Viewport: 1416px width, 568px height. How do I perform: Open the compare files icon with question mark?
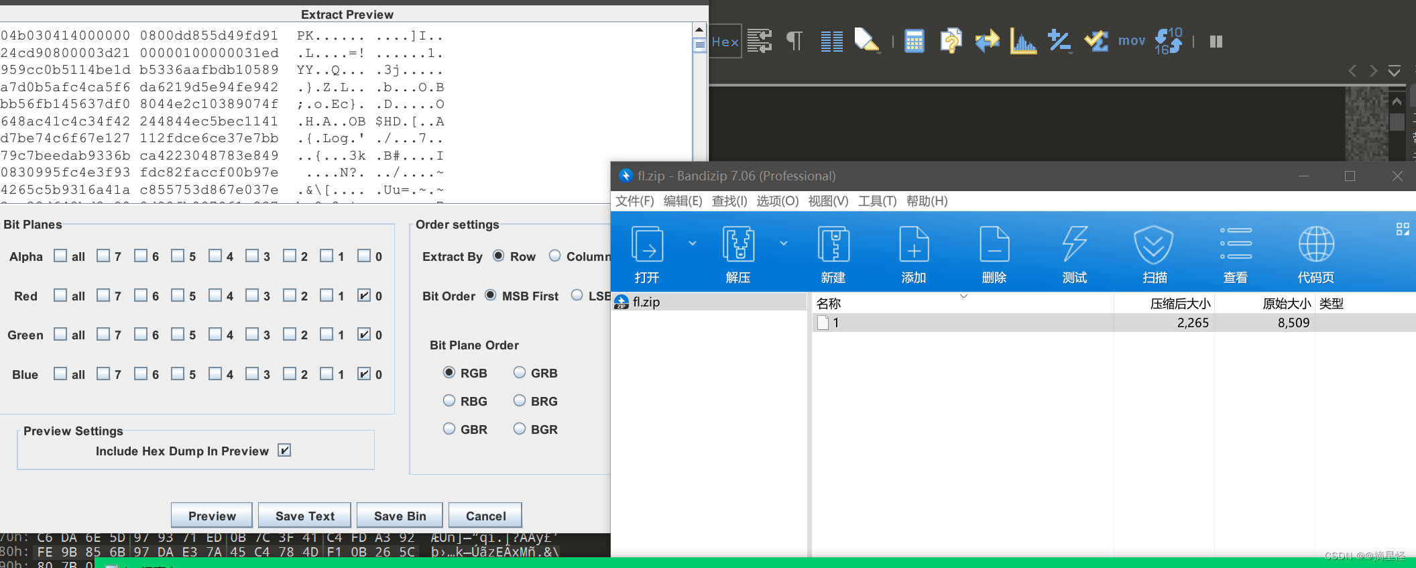[951, 41]
